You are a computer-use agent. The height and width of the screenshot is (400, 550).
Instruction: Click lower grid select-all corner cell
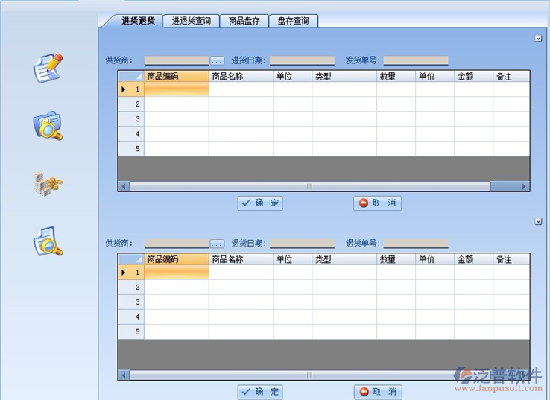(x=131, y=259)
